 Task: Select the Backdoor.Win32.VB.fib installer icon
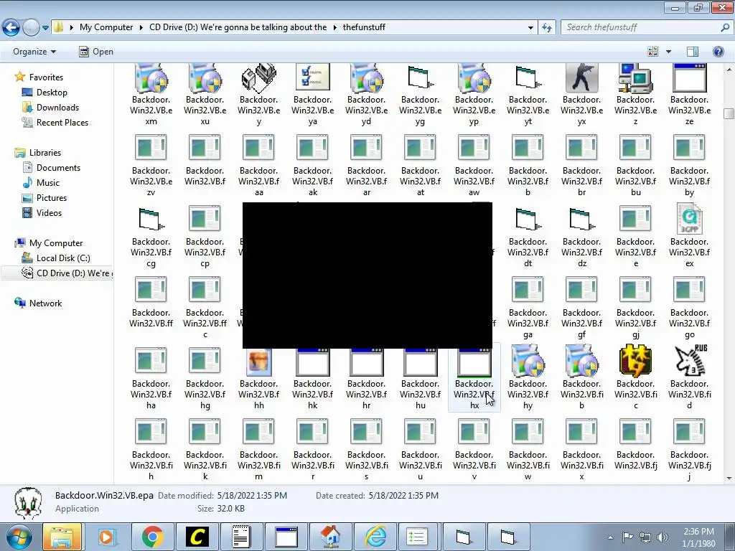click(x=581, y=360)
